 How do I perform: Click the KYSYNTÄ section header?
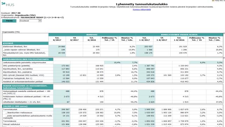(25, 43)
